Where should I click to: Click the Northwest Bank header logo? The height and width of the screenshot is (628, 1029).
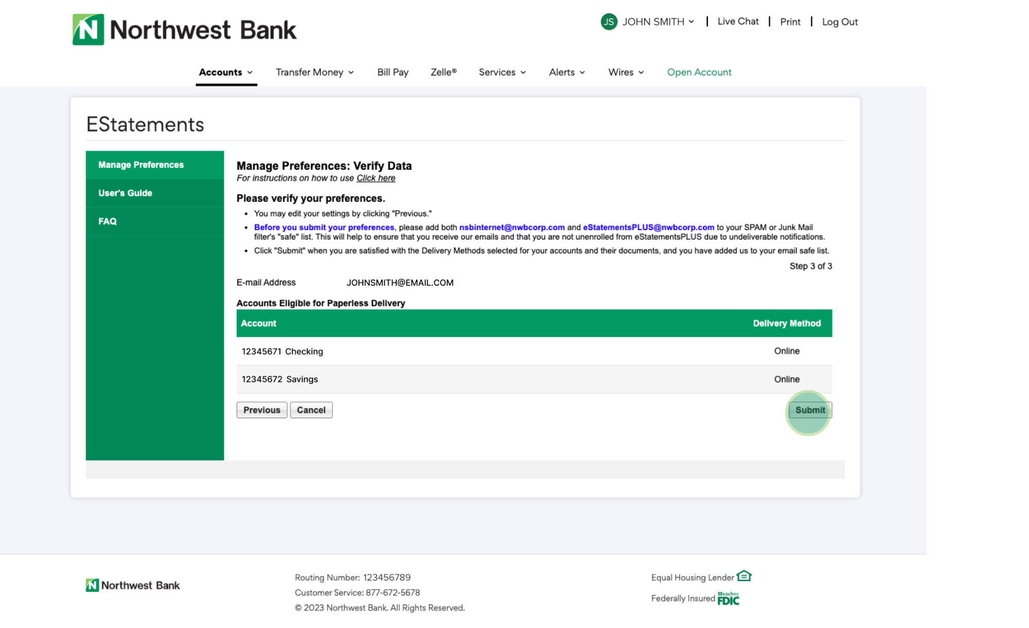[x=184, y=29]
